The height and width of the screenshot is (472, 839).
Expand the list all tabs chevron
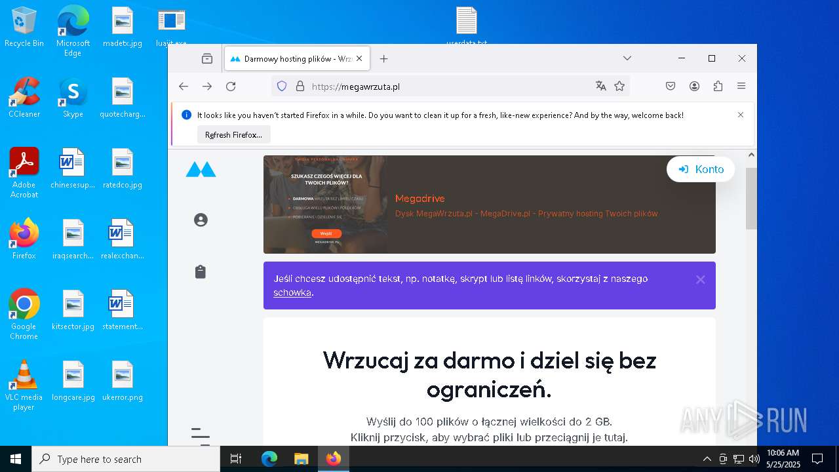(x=627, y=58)
